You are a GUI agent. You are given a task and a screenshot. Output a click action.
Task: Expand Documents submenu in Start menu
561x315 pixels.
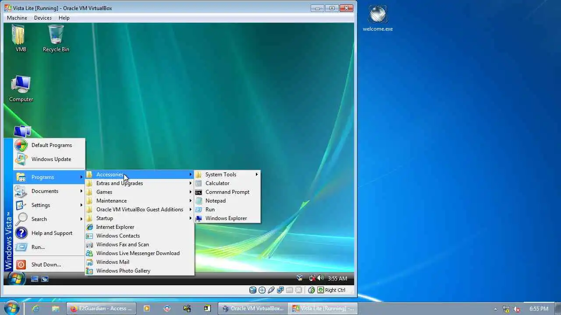pyautogui.click(x=49, y=191)
